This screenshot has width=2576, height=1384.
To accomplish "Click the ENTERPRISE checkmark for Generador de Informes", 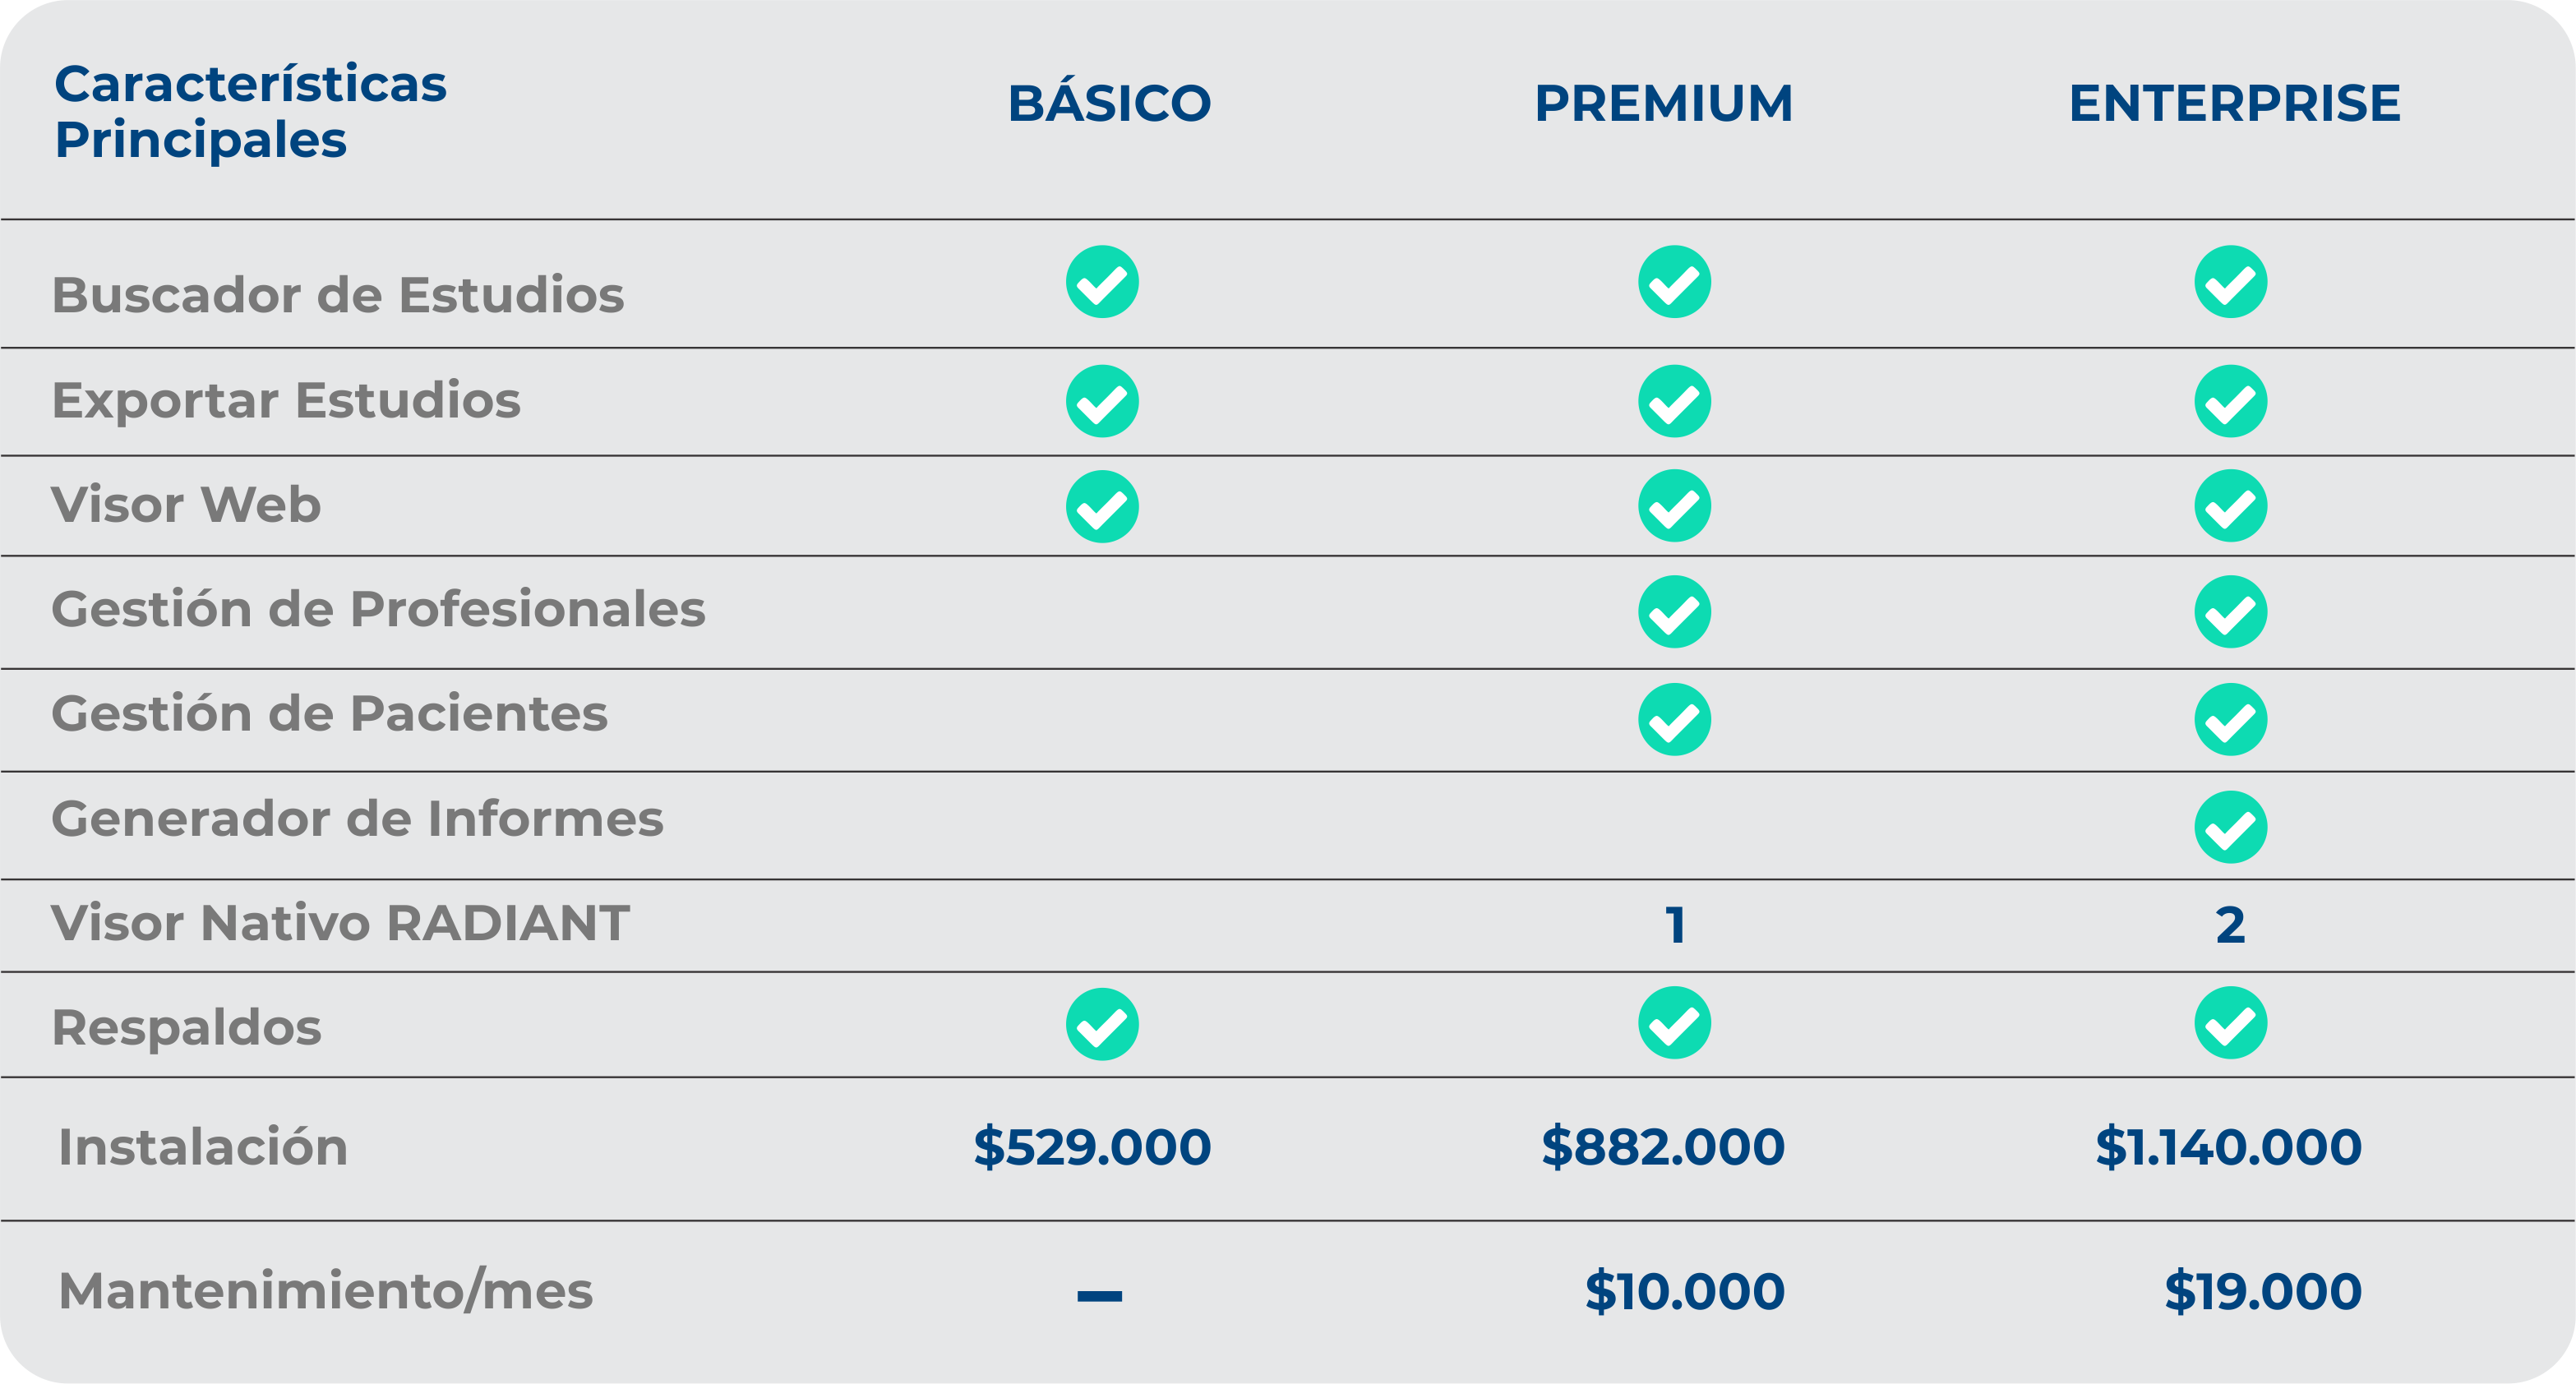I will 2230,828.
